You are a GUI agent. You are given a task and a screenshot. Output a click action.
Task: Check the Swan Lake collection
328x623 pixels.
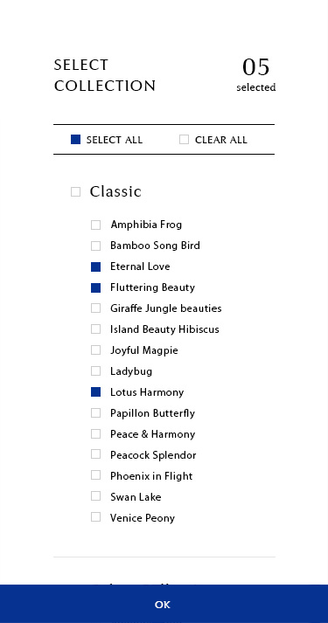pyautogui.click(x=96, y=496)
